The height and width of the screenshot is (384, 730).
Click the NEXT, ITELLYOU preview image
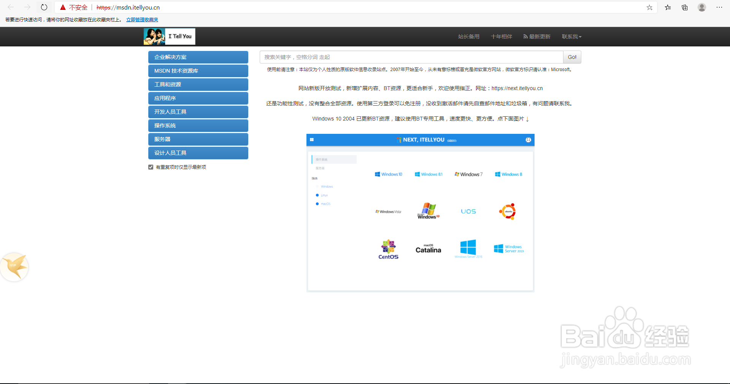421,213
